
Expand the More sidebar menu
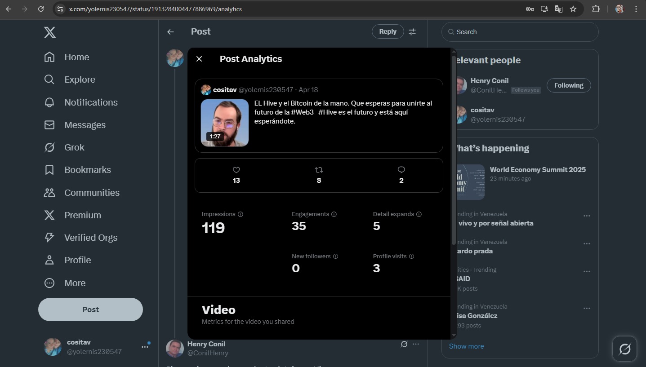pos(65,283)
